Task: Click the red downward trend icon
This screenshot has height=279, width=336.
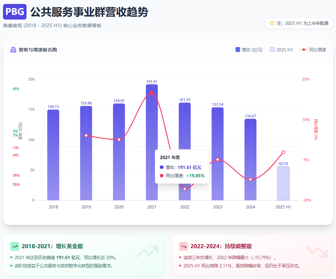Action: (183, 247)
